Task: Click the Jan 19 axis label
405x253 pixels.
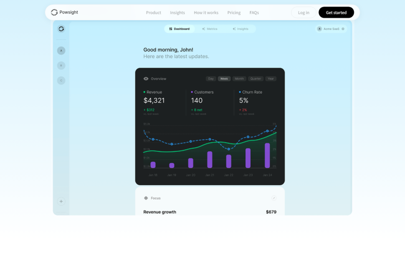Action: click(172, 175)
